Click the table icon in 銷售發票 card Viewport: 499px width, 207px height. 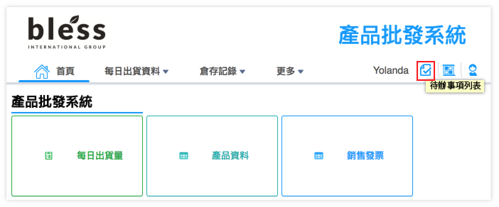(x=319, y=156)
